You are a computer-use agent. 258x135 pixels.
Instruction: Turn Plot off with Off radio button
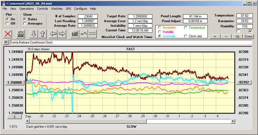tap(7, 23)
